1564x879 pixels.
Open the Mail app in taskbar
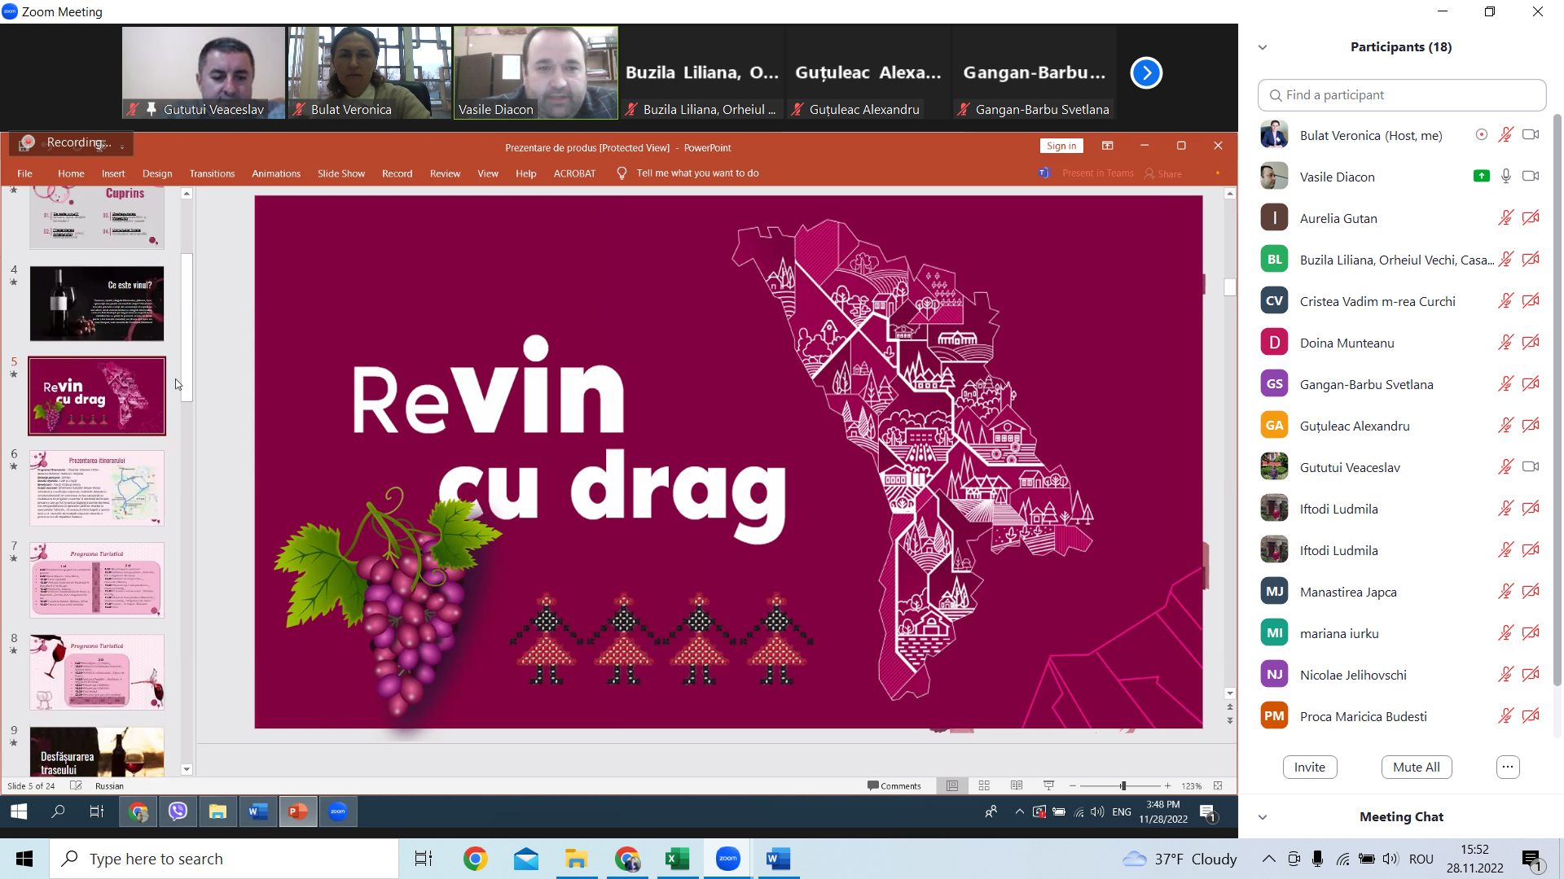pyautogui.click(x=525, y=859)
